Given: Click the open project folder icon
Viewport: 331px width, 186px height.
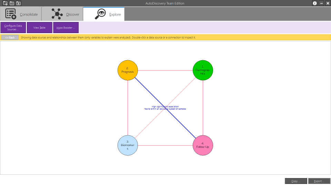Looking at the screenshot, I should pyautogui.click(x=12, y=3).
